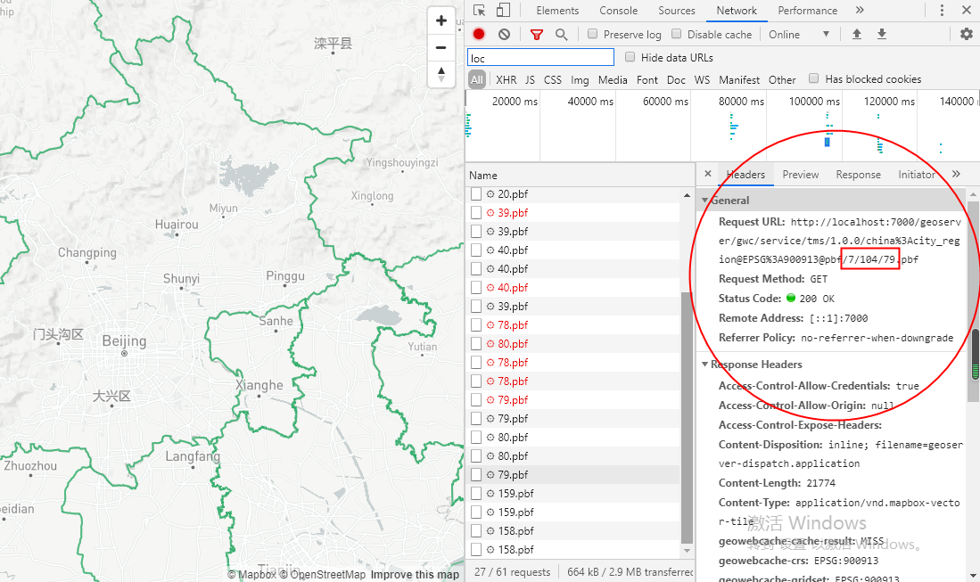Reset map bearing with compass button
The height and width of the screenshot is (582, 980).
441,74
